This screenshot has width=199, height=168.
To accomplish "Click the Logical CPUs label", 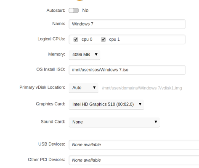I will (51, 39).
